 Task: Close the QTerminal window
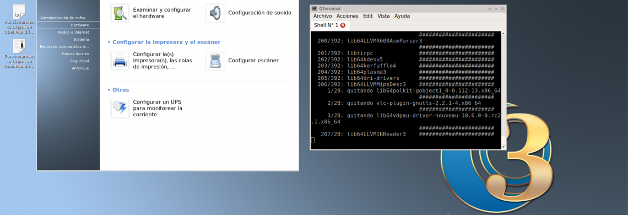502,8
